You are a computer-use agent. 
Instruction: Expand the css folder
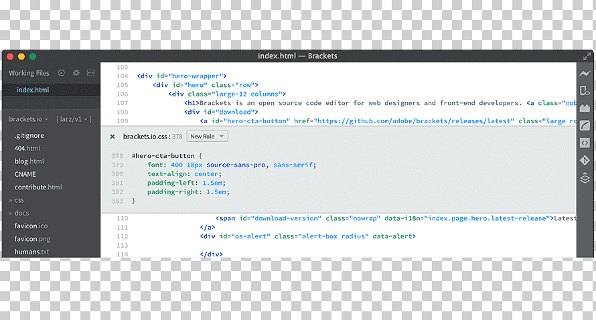[11, 200]
